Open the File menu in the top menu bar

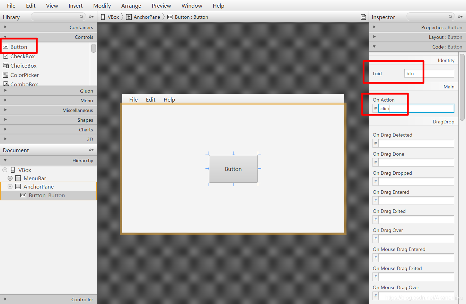(11, 6)
